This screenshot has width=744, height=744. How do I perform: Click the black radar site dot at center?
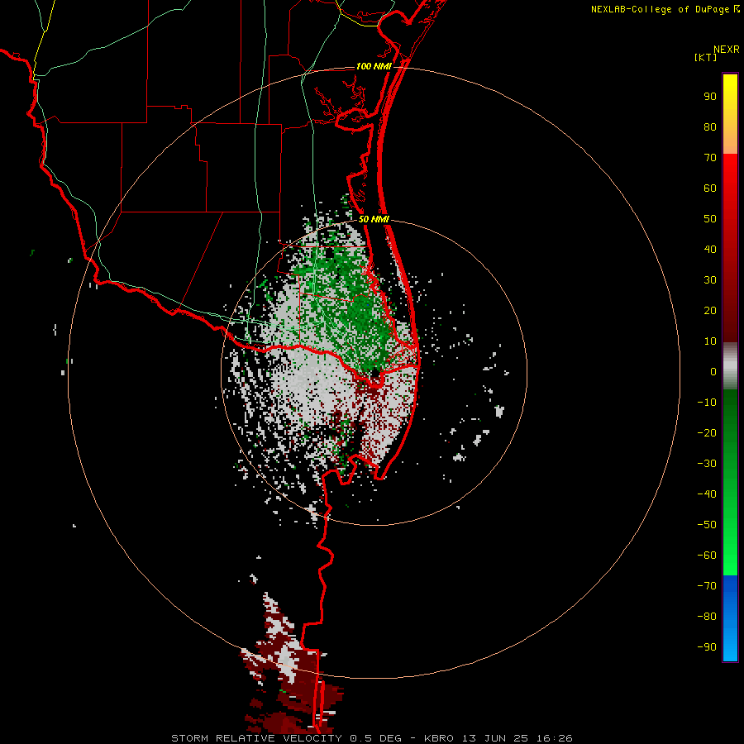click(x=374, y=373)
